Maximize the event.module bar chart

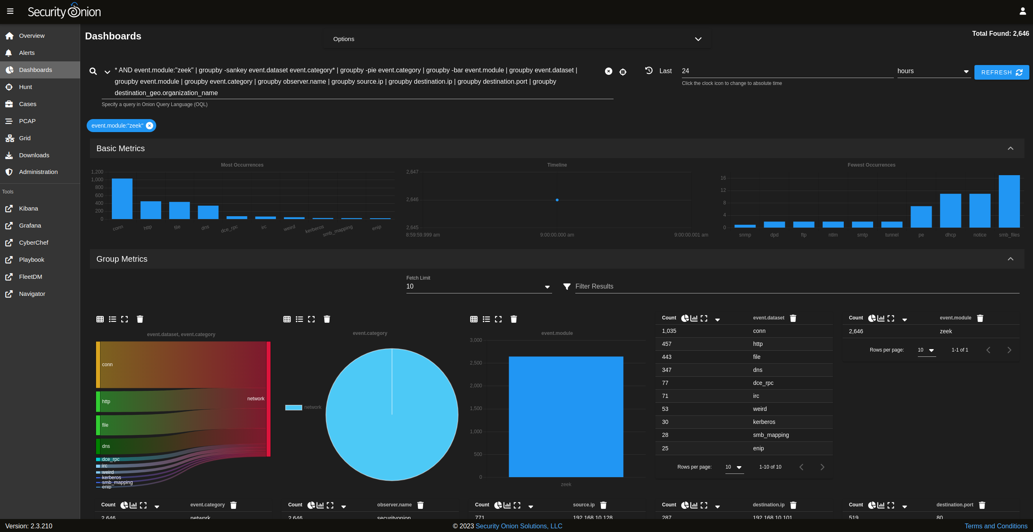[498, 319]
